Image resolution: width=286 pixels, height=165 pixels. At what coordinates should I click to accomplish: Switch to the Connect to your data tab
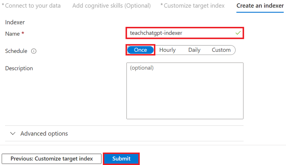[x=31, y=6]
